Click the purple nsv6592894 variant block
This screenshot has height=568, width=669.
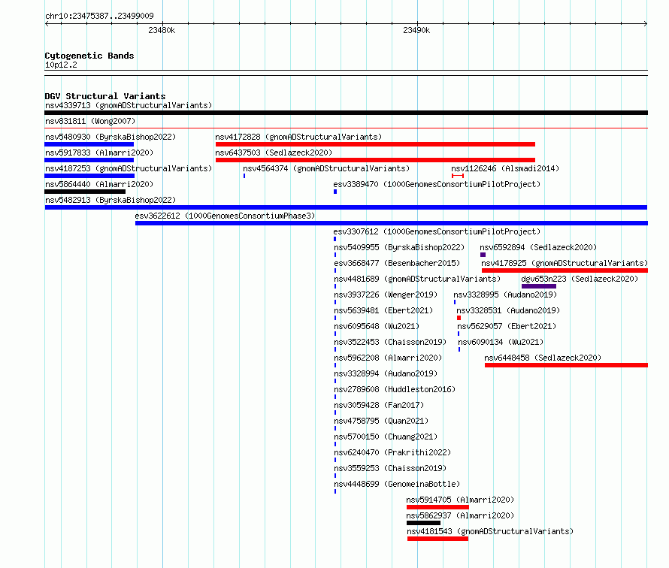pyautogui.click(x=483, y=255)
